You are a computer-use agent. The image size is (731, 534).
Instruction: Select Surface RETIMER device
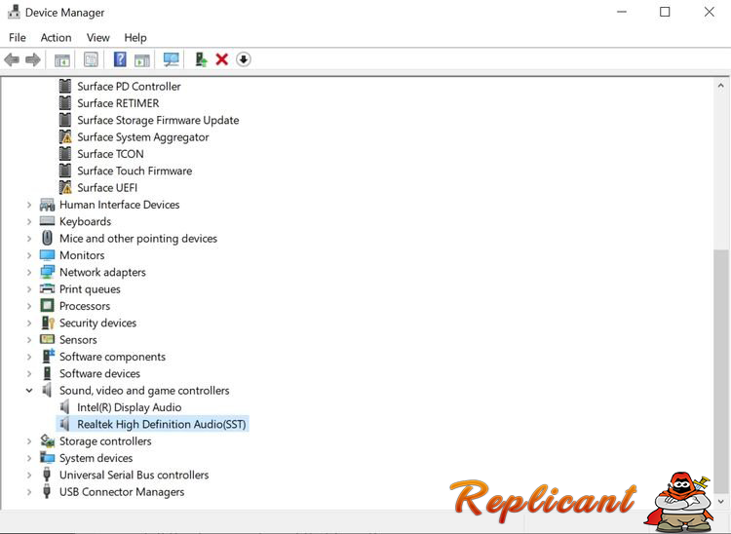tap(118, 103)
